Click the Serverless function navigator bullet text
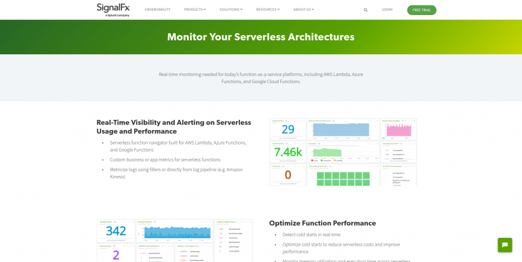 click(178, 146)
